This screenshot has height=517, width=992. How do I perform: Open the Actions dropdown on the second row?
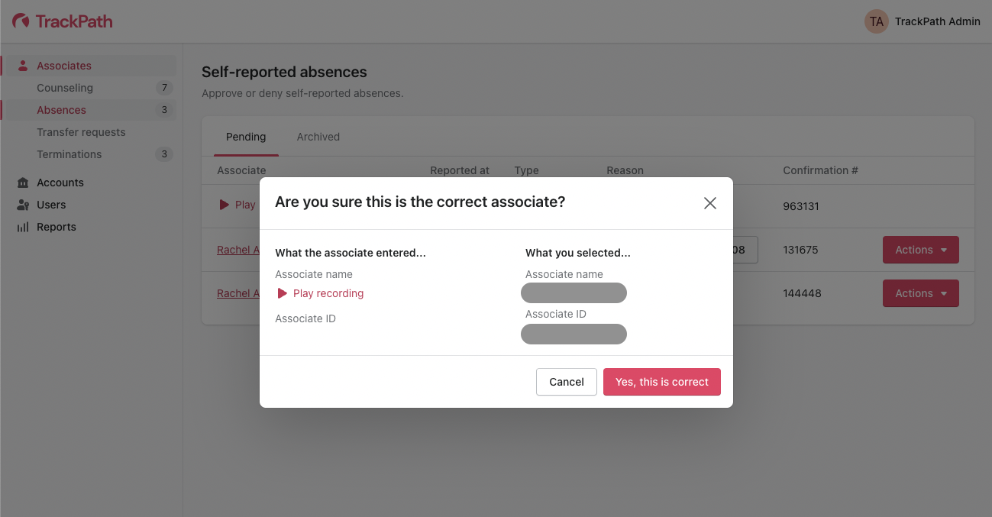[920, 250]
